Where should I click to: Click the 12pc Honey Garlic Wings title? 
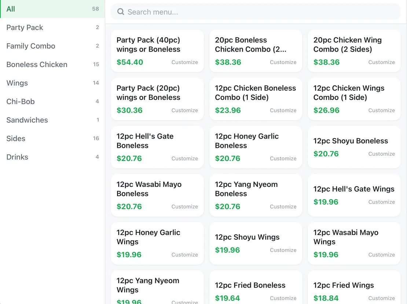(x=148, y=237)
